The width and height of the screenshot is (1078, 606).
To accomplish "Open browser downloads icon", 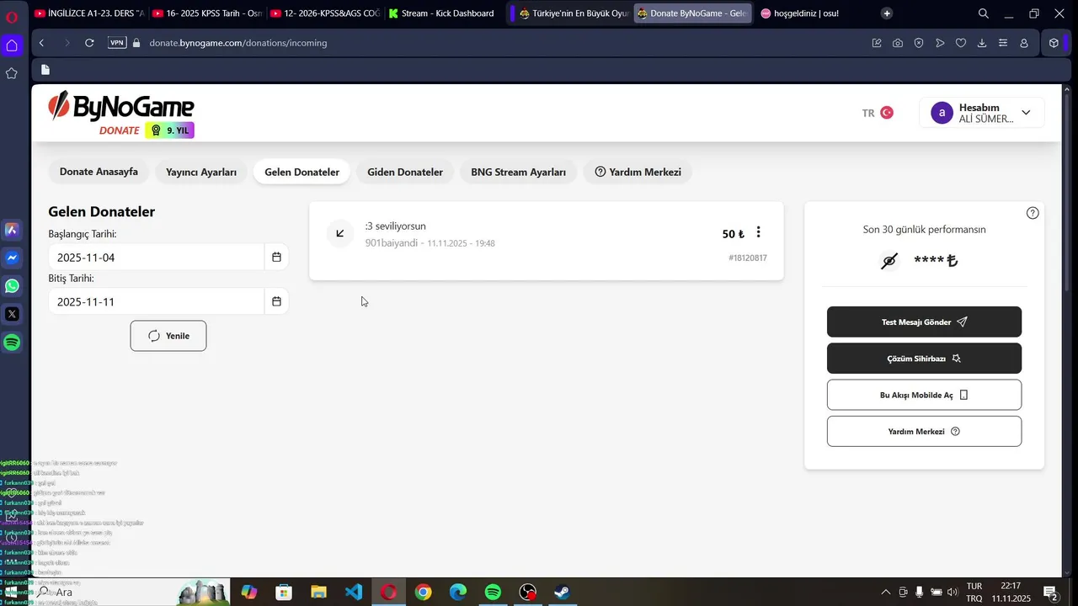I will click(982, 43).
